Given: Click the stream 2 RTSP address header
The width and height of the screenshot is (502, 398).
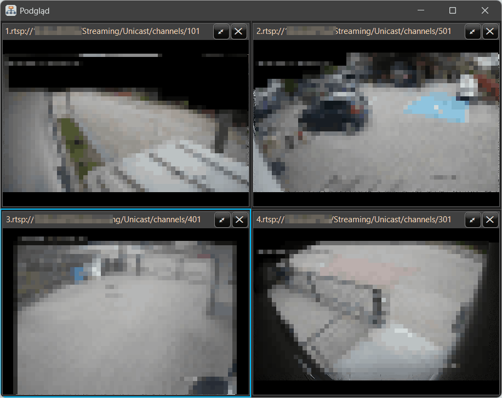Looking at the screenshot, I should 353,31.
